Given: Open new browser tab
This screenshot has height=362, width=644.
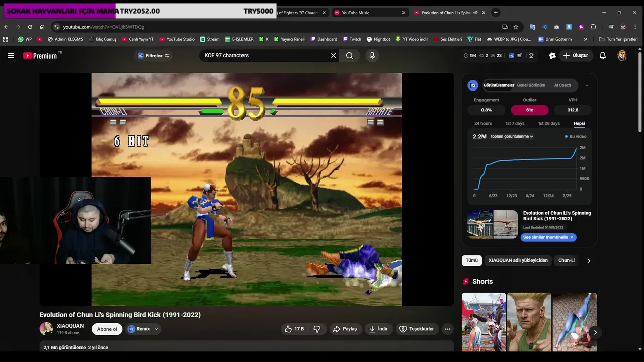Looking at the screenshot, I should [496, 13].
